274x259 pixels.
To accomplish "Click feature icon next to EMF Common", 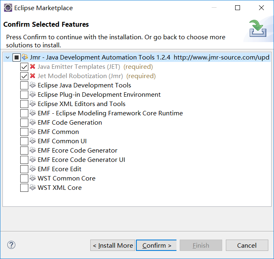I will (32, 132).
